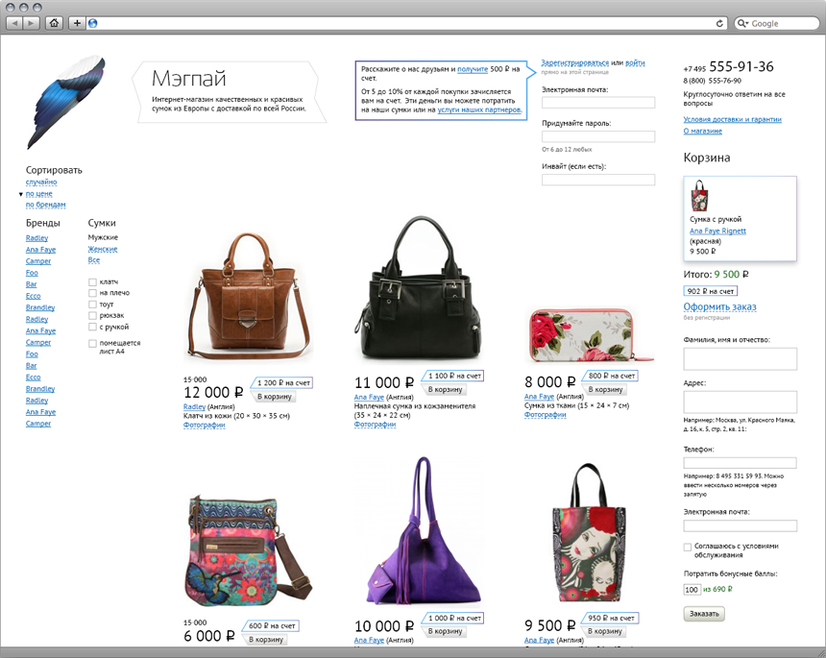Open the Google search magnifier dropdown

[x=742, y=23]
